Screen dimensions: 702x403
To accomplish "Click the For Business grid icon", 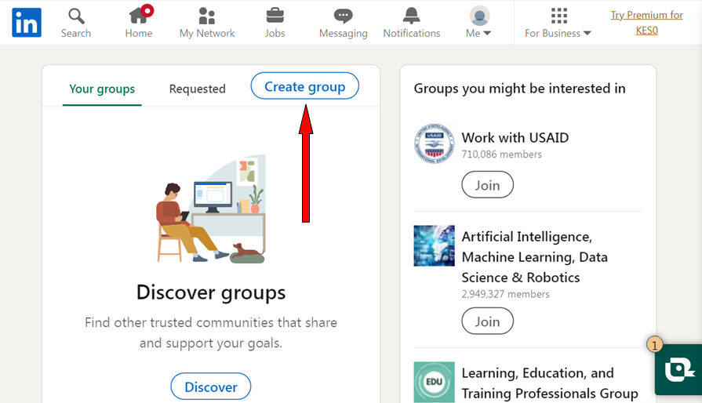I will (x=559, y=16).
